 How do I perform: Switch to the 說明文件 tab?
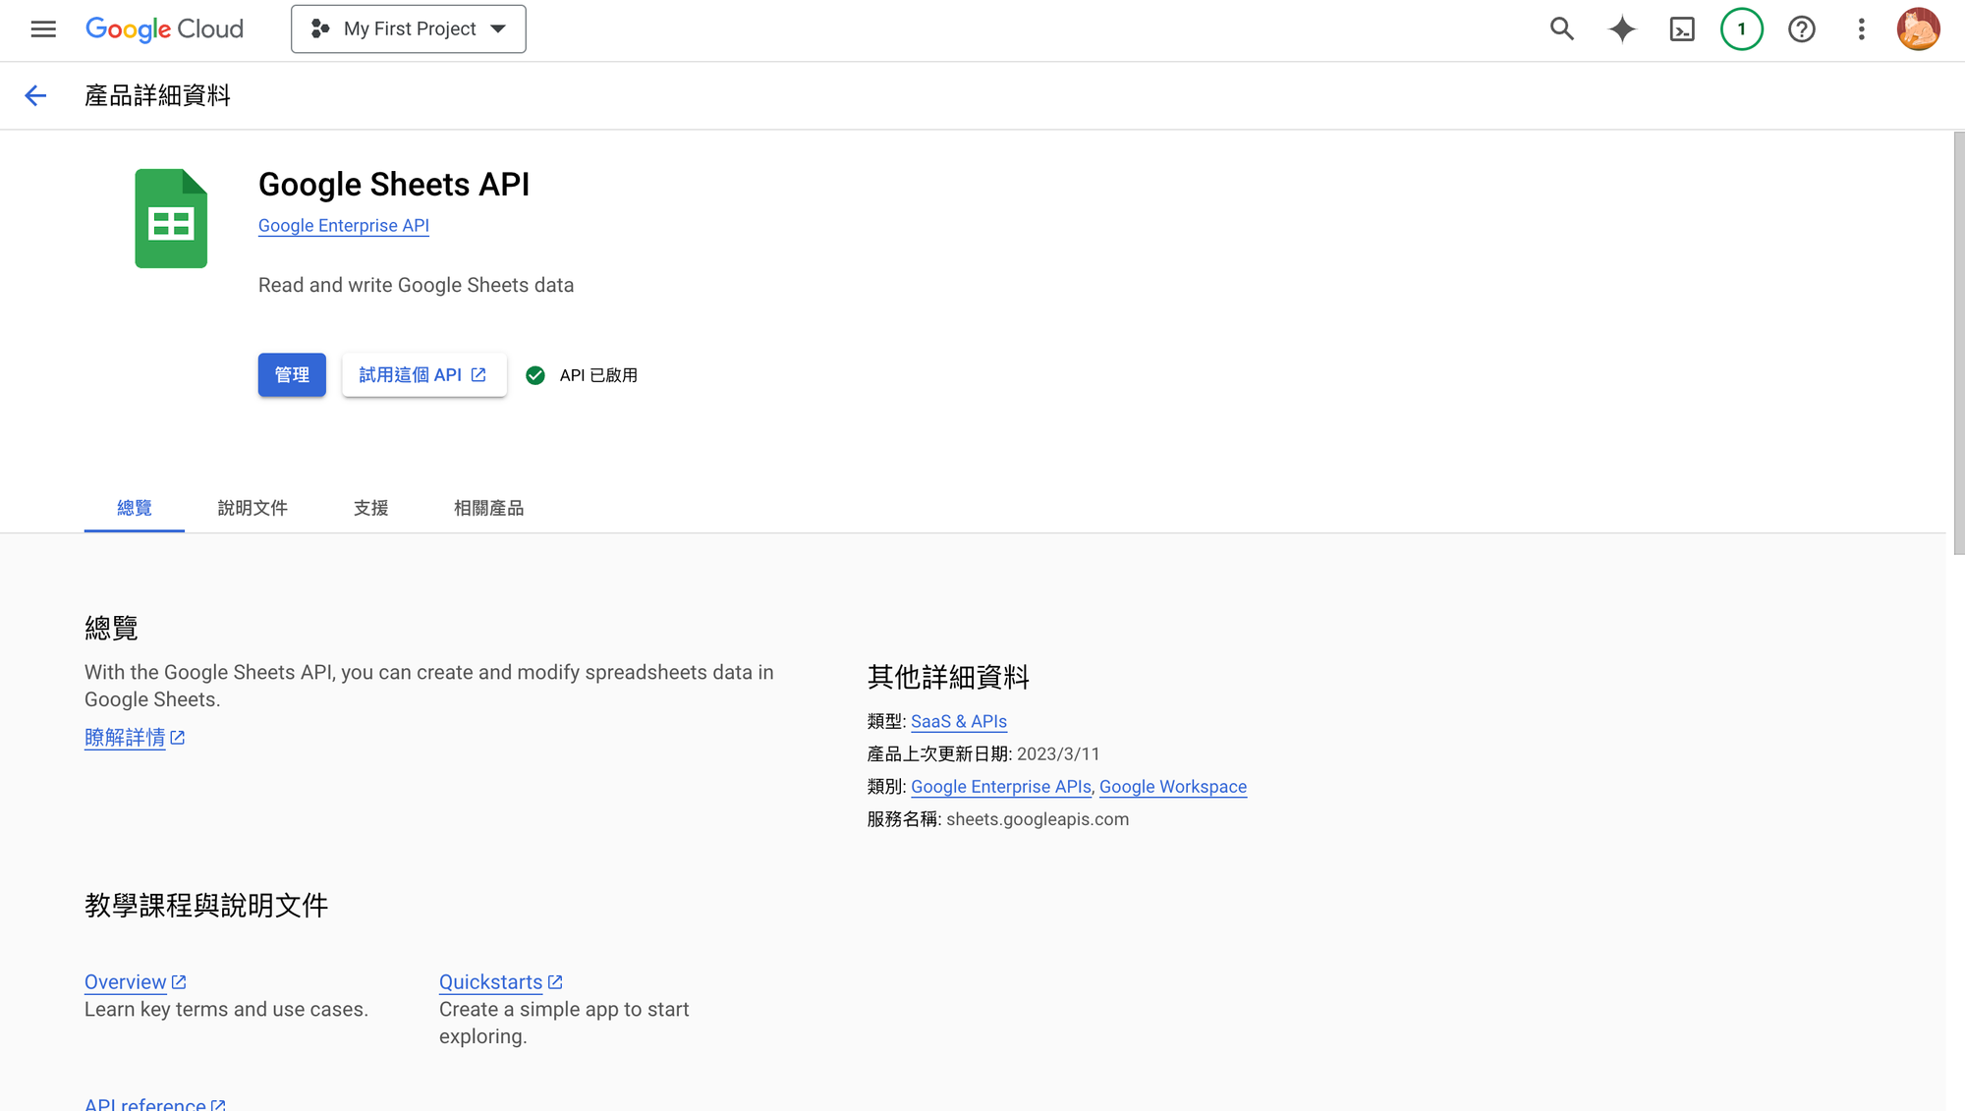(x=253, y=508)
